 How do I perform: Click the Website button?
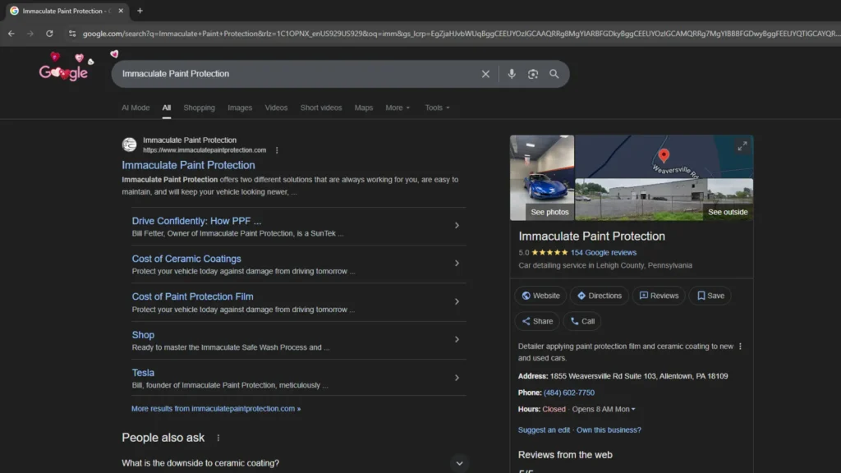540,295
